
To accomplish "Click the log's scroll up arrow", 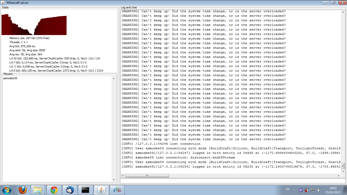I will (x=343, y=12).
